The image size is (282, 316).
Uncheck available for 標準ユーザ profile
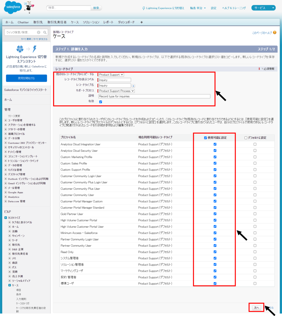[215, 284]
